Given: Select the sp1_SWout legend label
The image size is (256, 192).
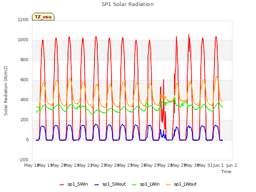Looking at the screenshot, I should (114, 184).
